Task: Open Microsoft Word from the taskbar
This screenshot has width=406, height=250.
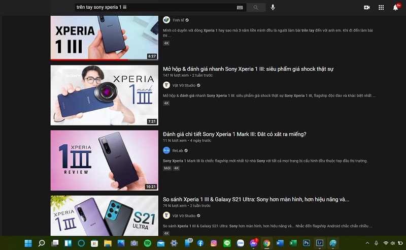Action: click(x=280, y=243)
